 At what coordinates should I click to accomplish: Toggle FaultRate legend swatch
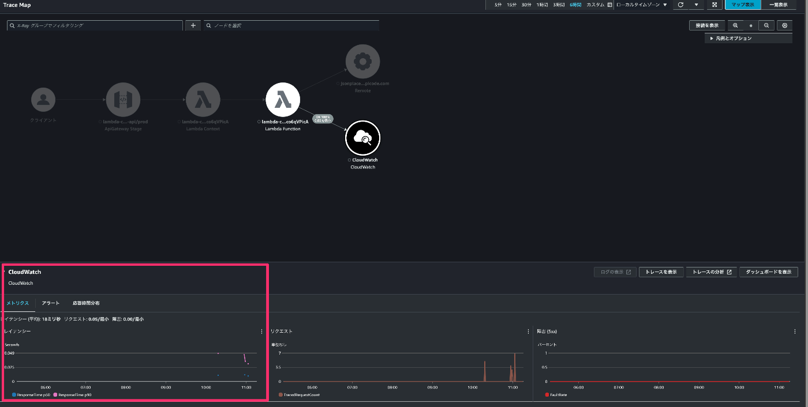click(x=547, y=395)
